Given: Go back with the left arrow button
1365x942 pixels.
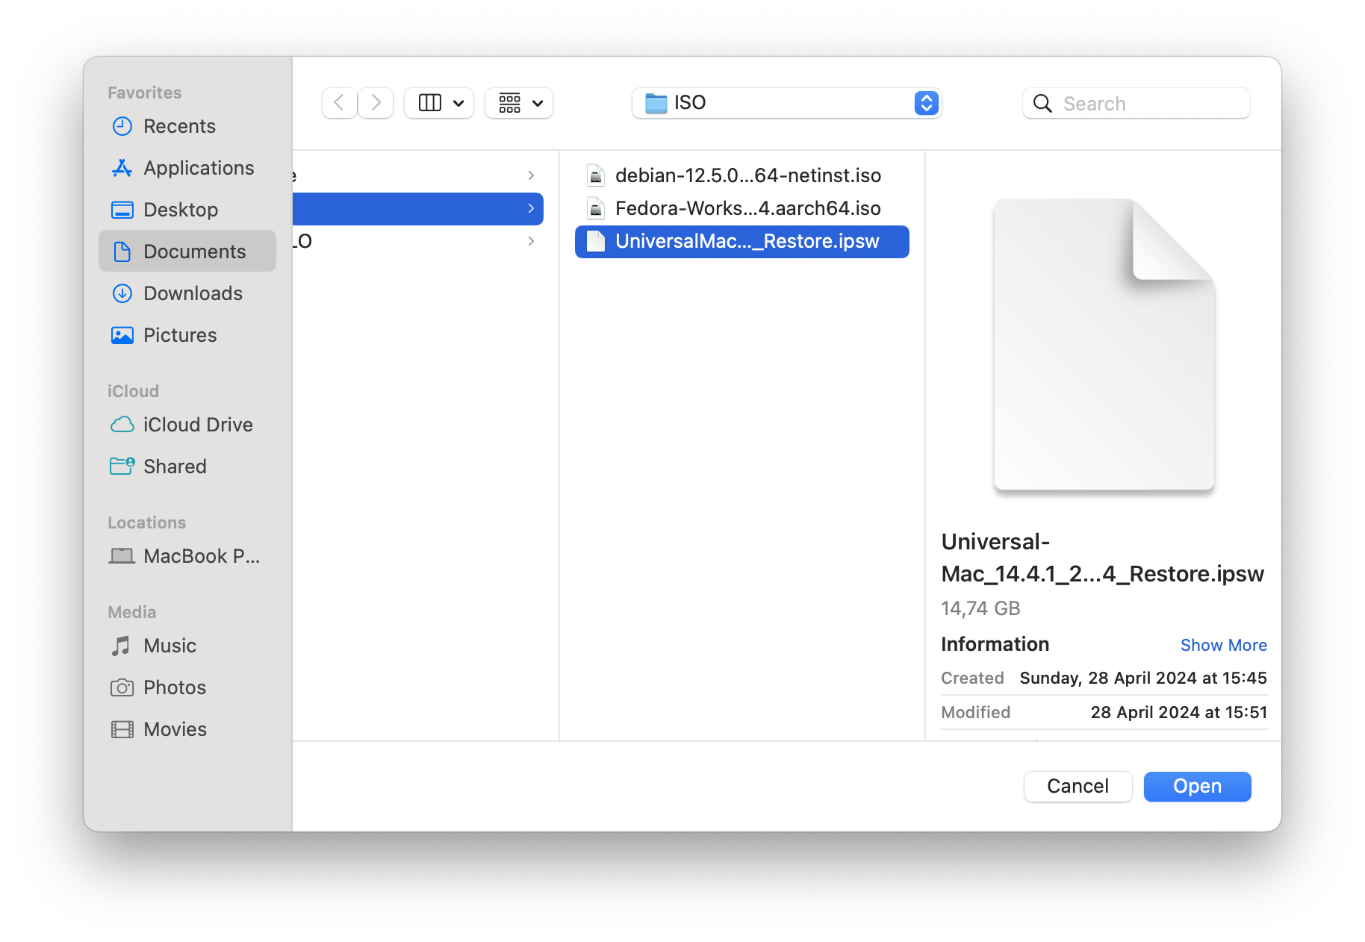Looking at the screenshot, I should [x=339, y=103].
